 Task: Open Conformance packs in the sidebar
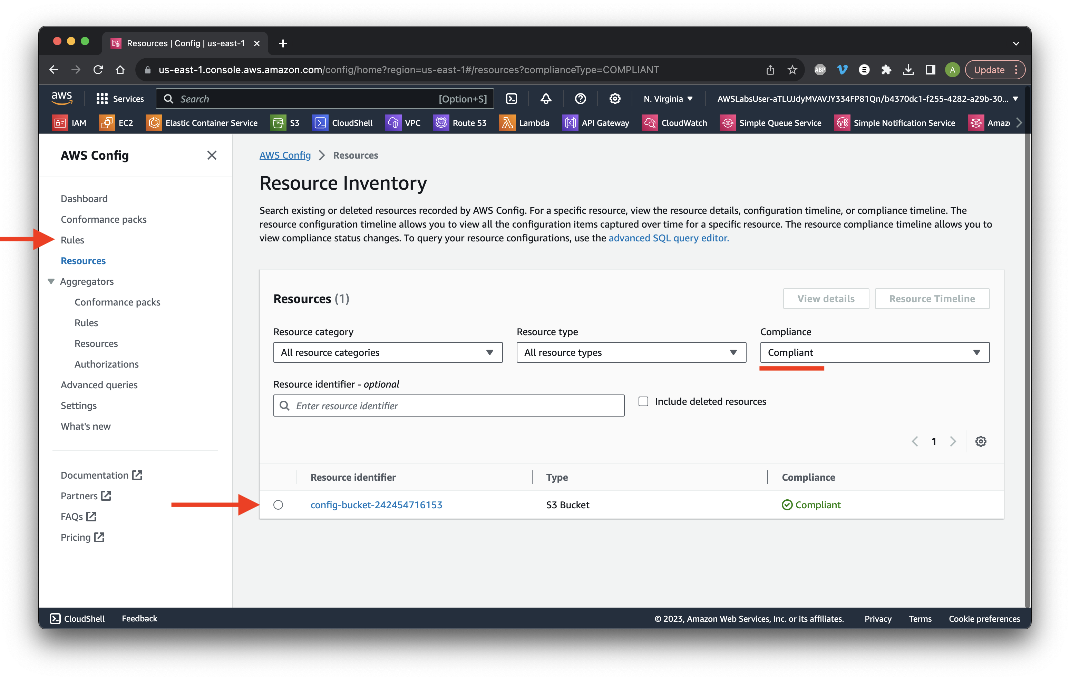pyautogui.click(x=104, y=219)
